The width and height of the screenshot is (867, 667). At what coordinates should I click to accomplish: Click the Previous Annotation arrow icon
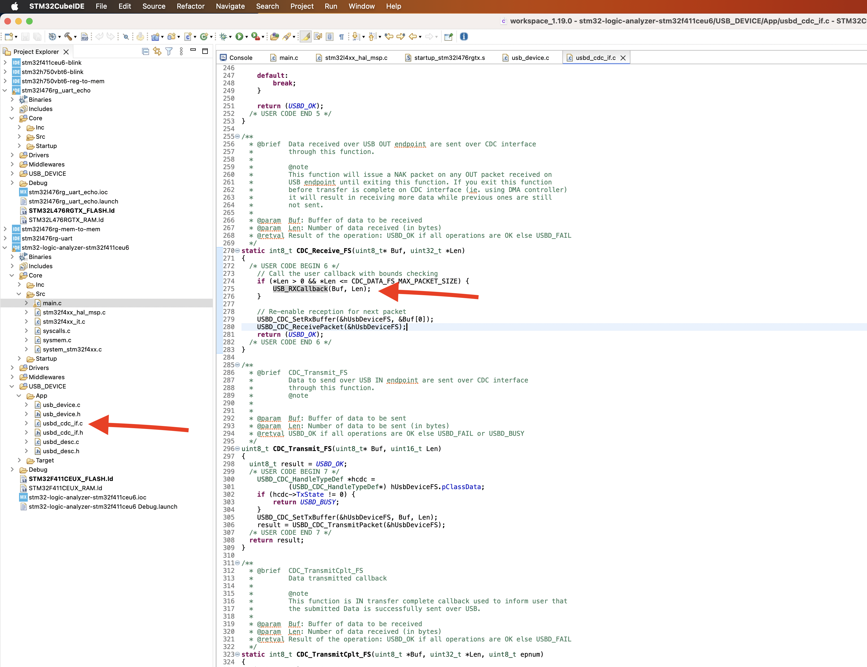point(372,36)
